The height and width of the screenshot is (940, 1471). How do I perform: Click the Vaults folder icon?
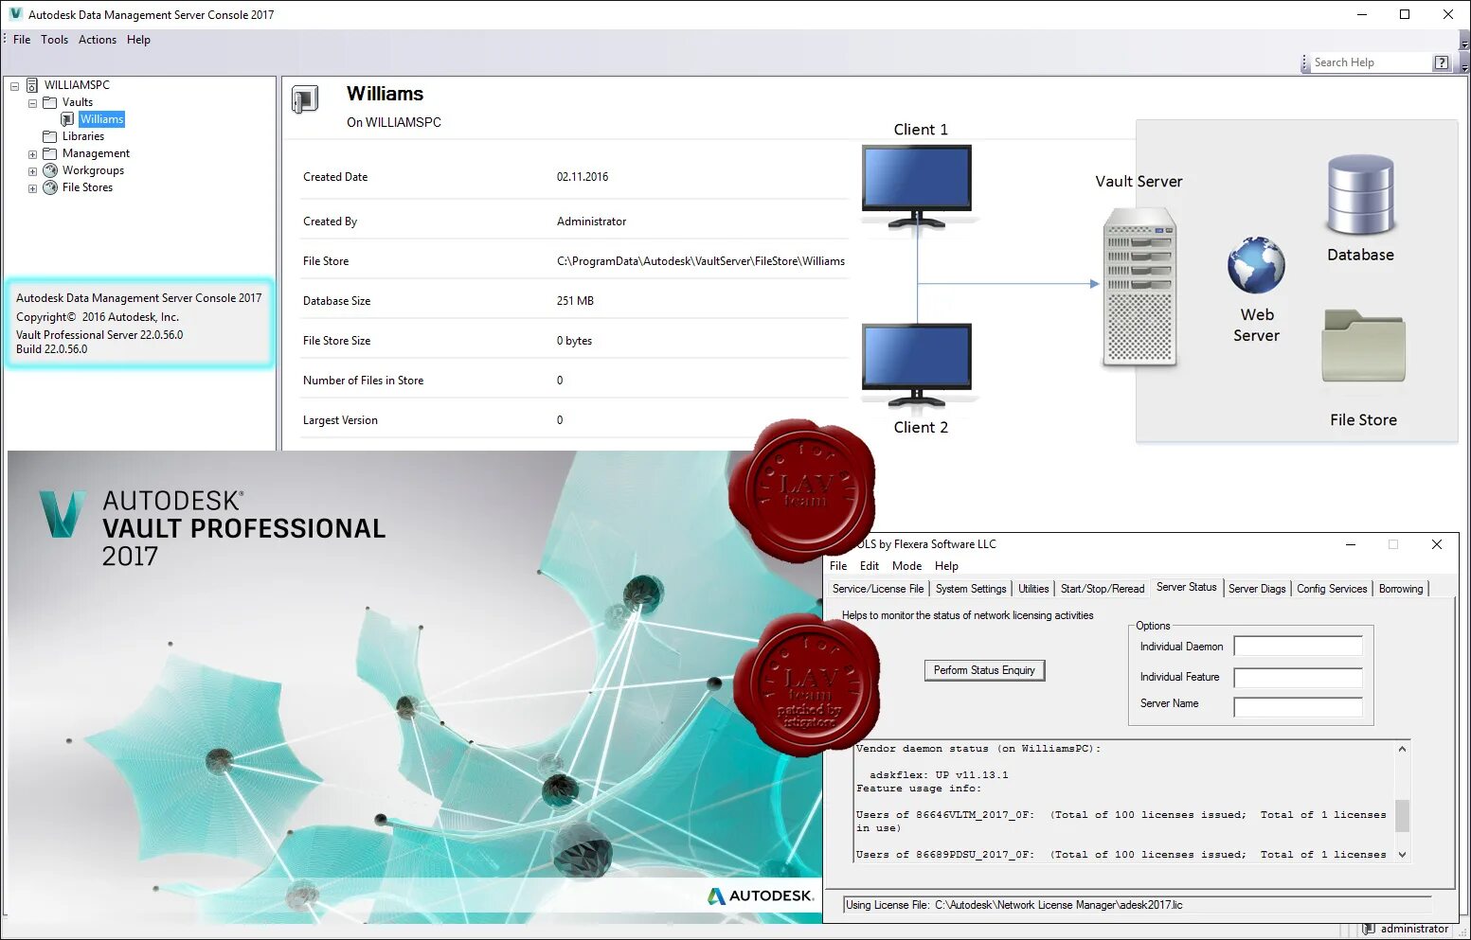click(x=50, y=102)
